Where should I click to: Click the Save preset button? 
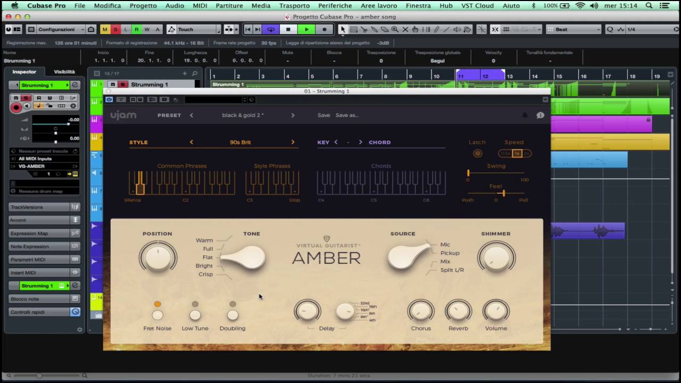click(323, 115)
